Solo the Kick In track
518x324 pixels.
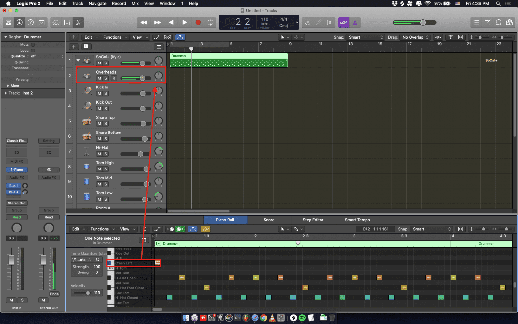[106, 93]
